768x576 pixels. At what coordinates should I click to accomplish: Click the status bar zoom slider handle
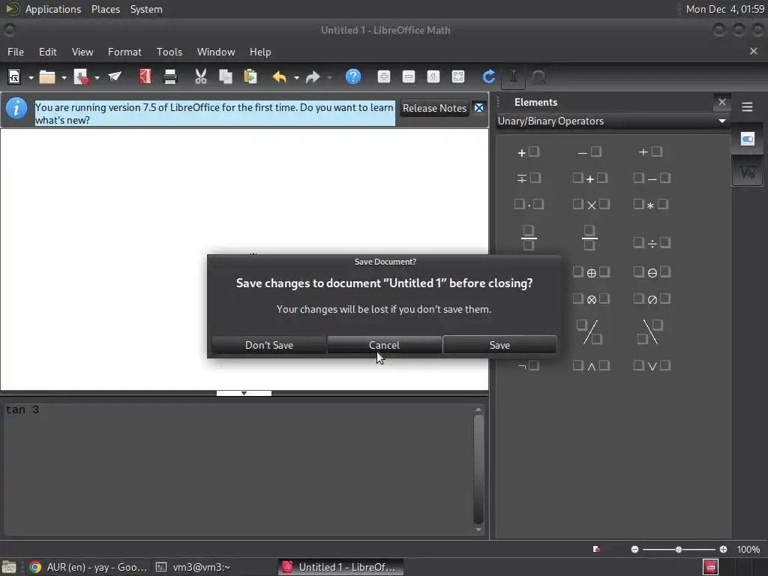(x=678, y=550)
